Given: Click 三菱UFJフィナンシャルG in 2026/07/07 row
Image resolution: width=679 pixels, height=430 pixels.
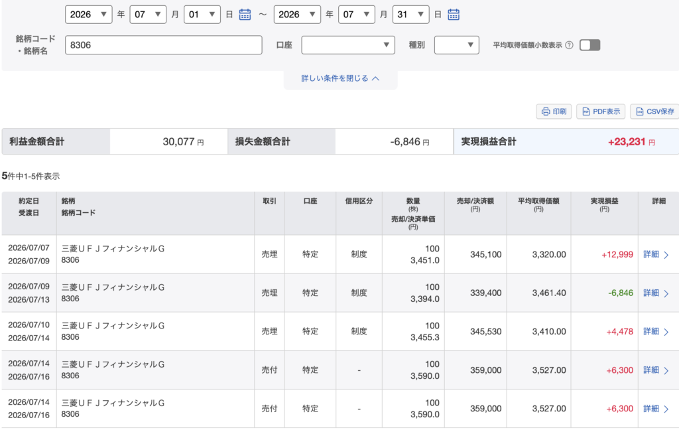Looking at the screenshot, I should click(x=113, y=249).
